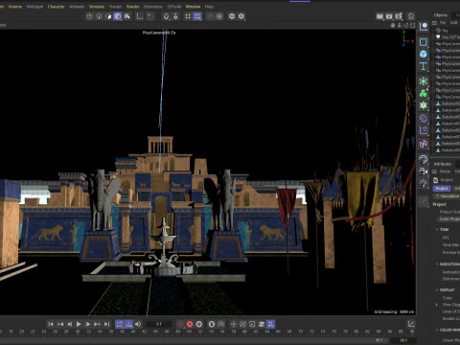460x345 pixels.
Task: Select the Sky object row
Action: click(x=447, y=31)
